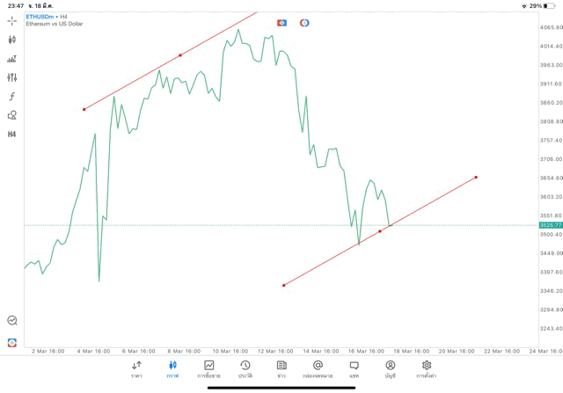
Task: Switch to the การซื้อขาย trade tab
Action: pos(208,368)
